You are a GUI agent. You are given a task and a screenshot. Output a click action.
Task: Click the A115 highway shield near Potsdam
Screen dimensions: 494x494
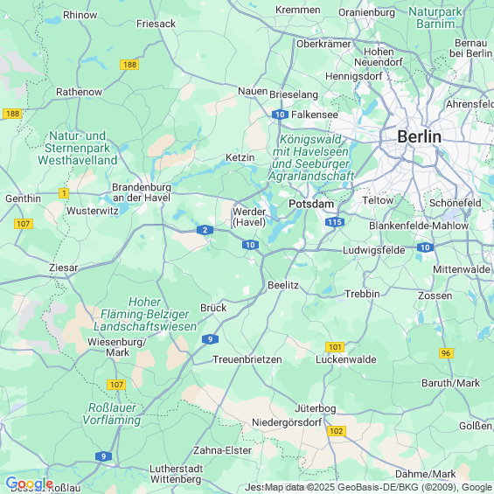[335, 222]
